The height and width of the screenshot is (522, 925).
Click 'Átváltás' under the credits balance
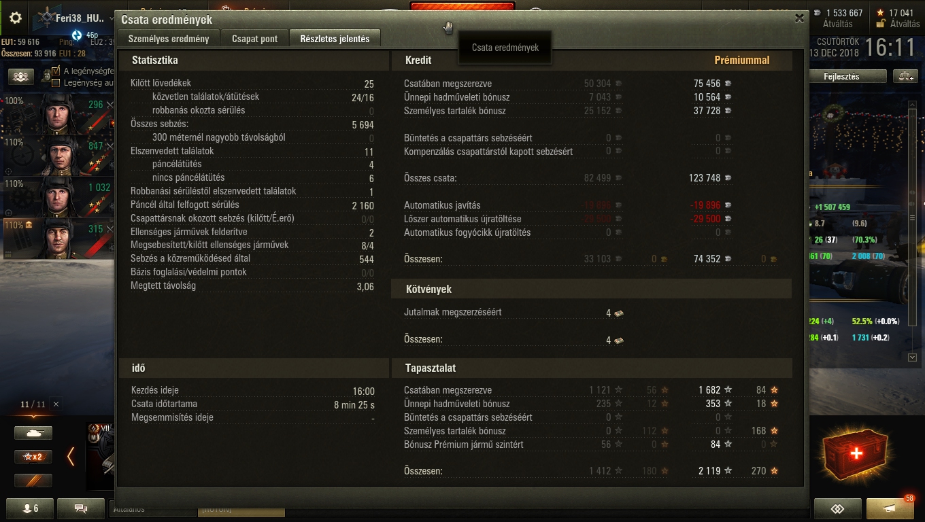tap(837, 24)
